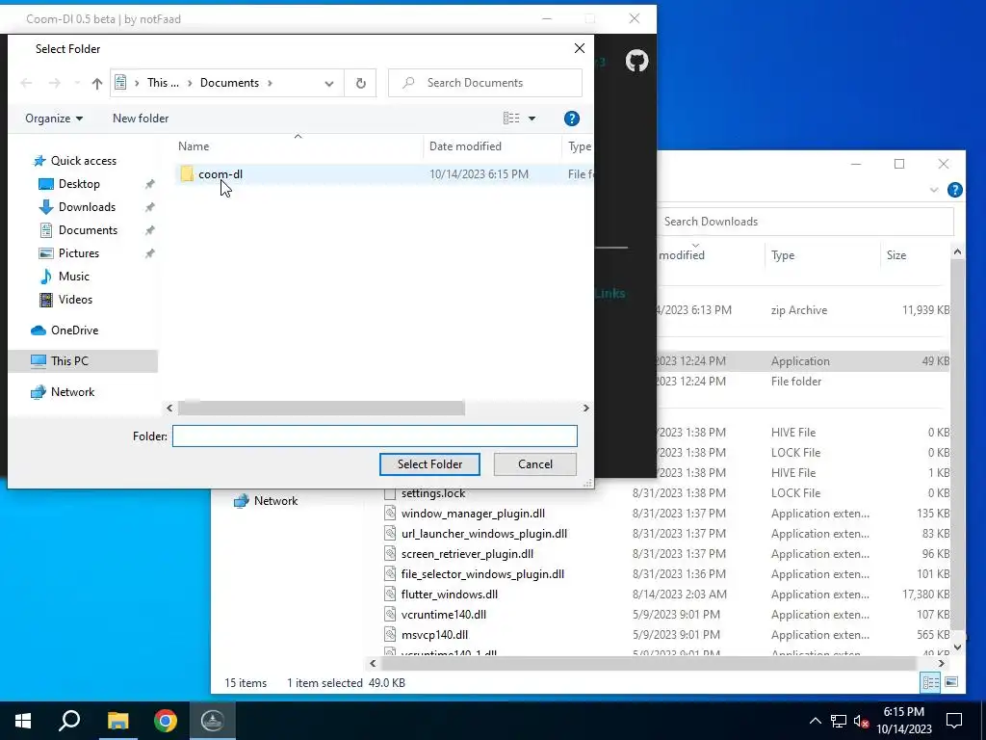Image resolution: width=986 pixels, height=740 pixels.
Task: Open the dialog help question-mark icon
Action: point(571,119)
